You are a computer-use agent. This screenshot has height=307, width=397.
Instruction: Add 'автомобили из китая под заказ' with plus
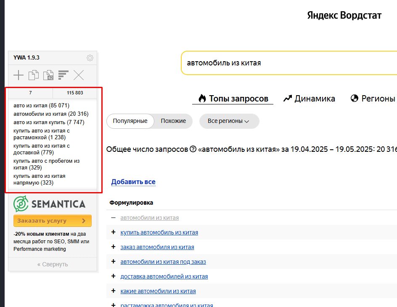pyautogui.click(x=114, y=261)
